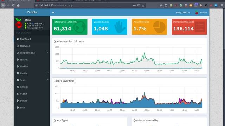The image size is (225, 126).
Task: Expand the Disable submenu
Action: pyautogui.click(x=32, y=73)
